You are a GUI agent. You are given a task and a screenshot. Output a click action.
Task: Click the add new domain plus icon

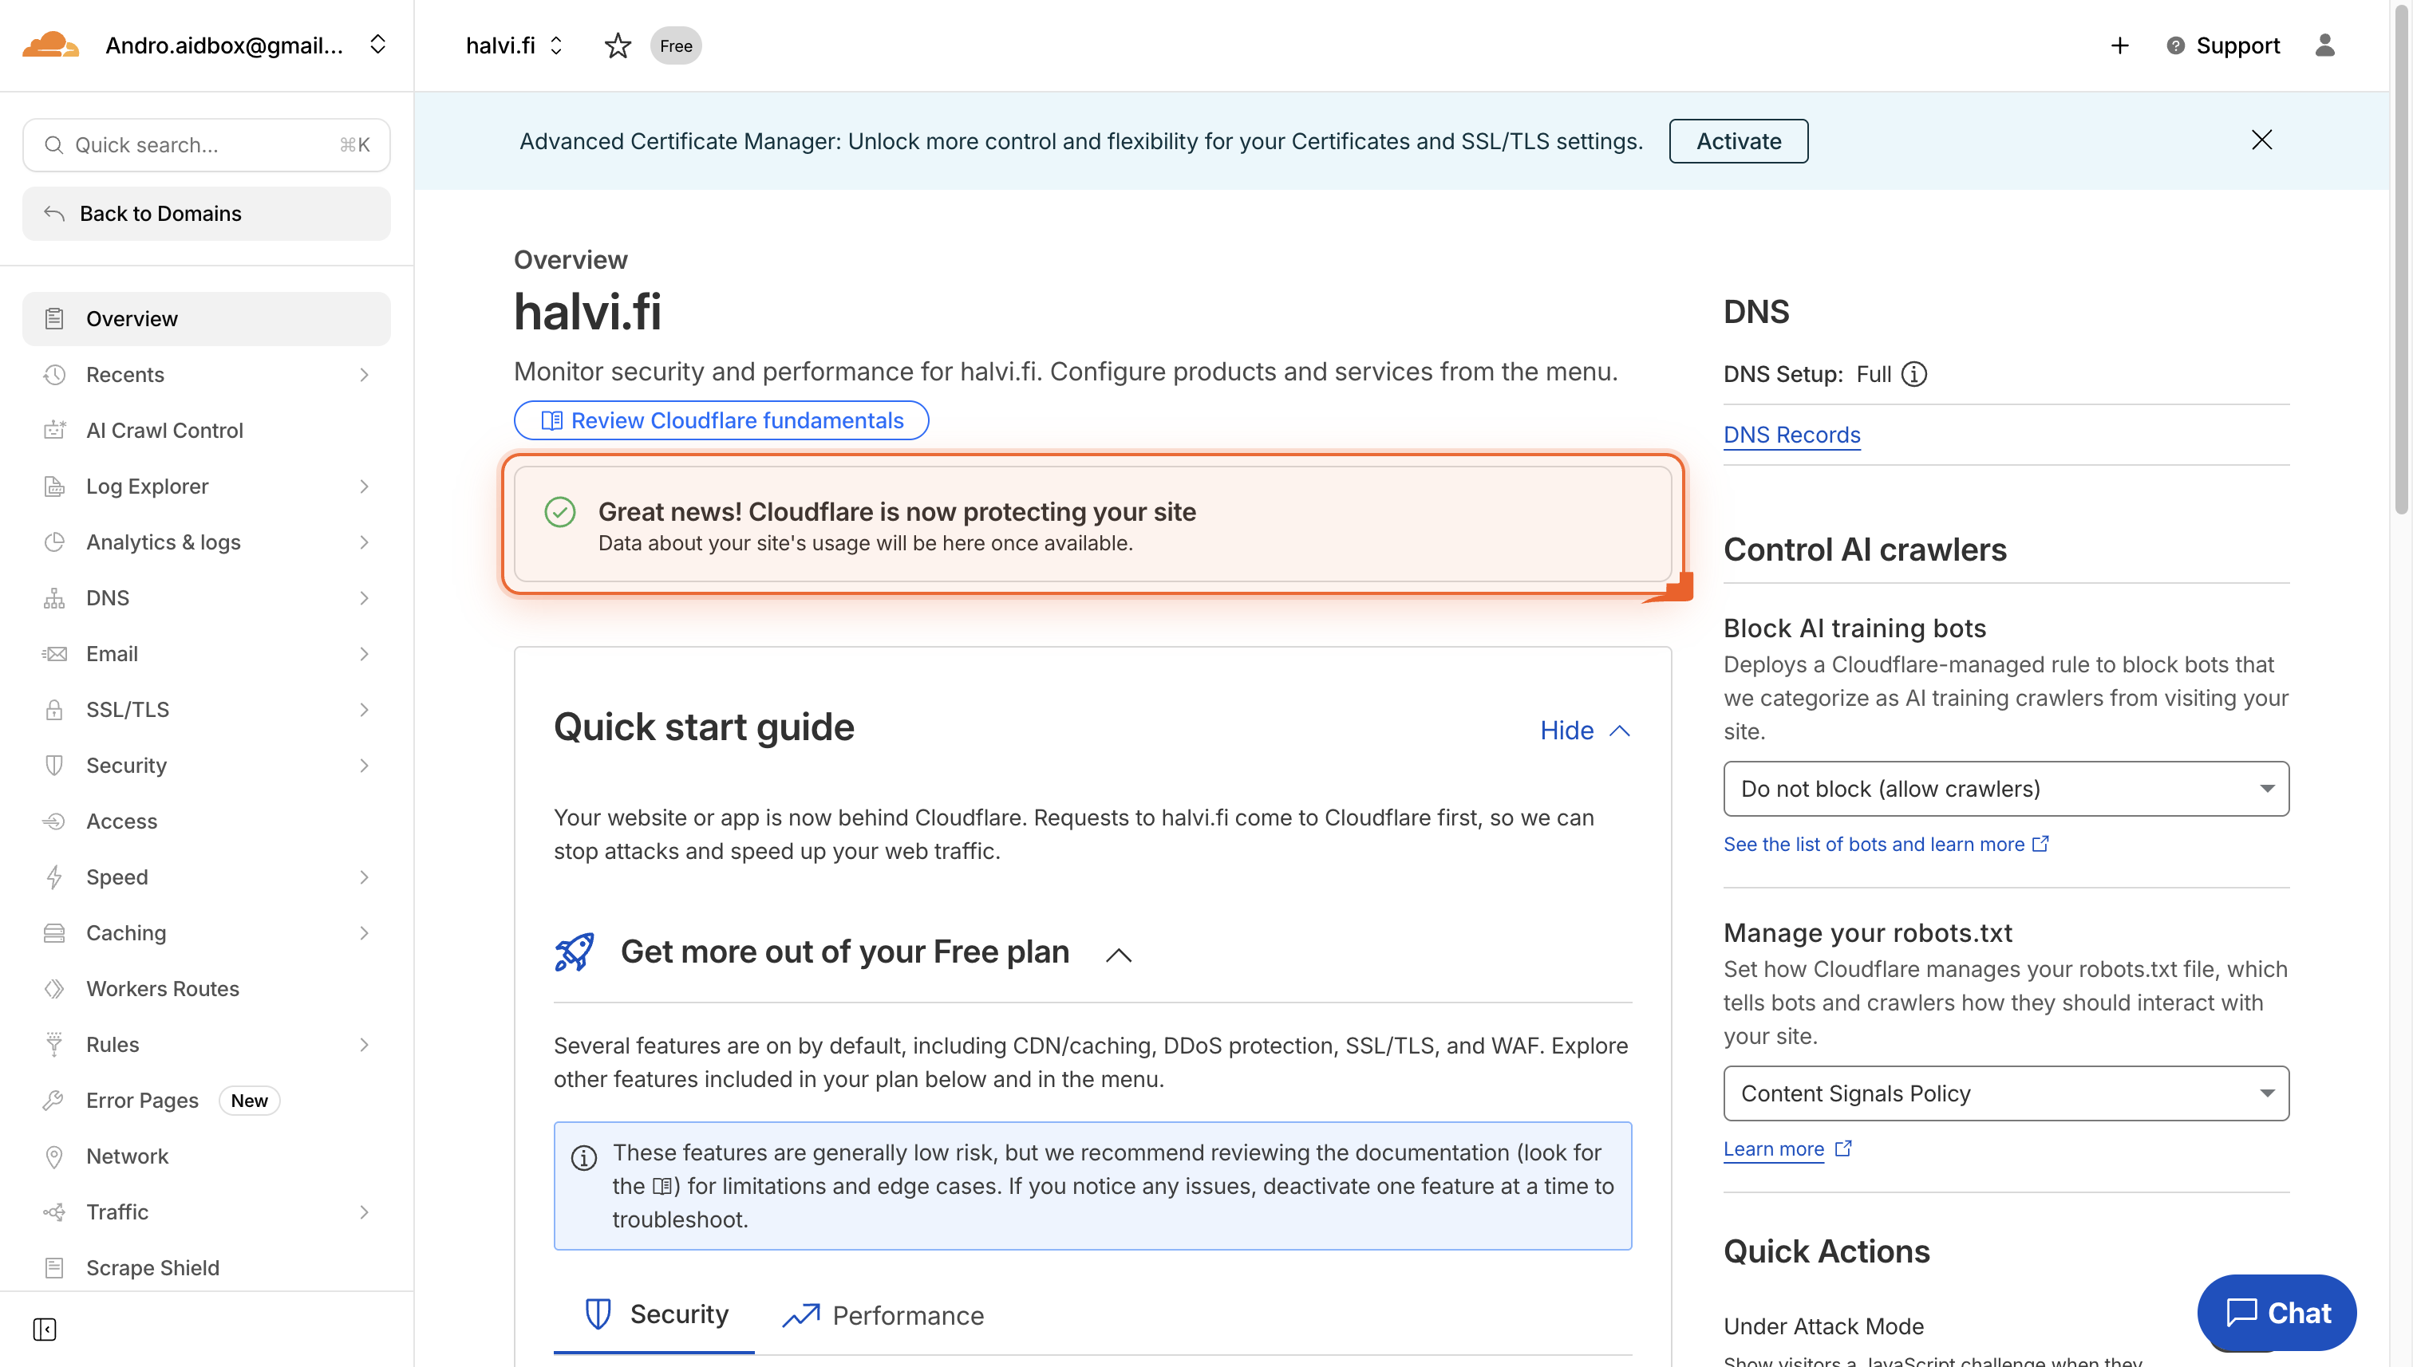(2119, 45)
